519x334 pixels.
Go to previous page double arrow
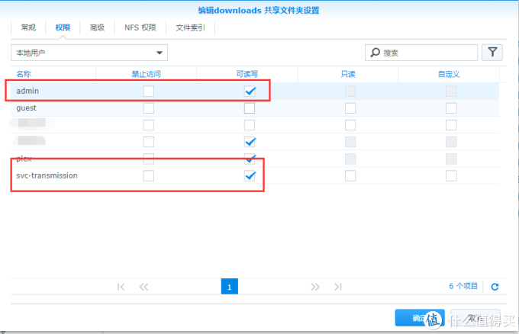pos(144,287)
